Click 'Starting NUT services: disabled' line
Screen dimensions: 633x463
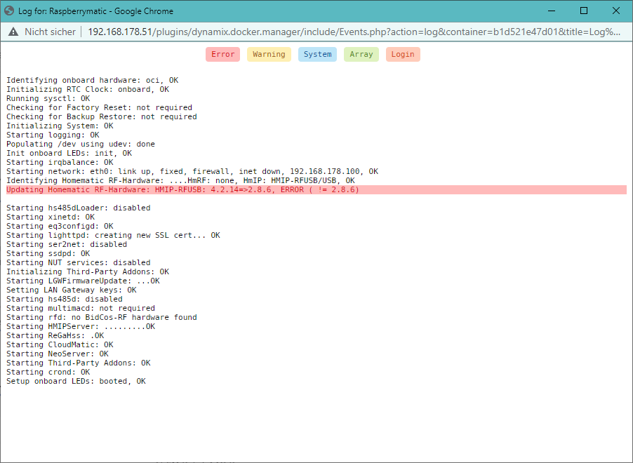click(x=79, y=263)
